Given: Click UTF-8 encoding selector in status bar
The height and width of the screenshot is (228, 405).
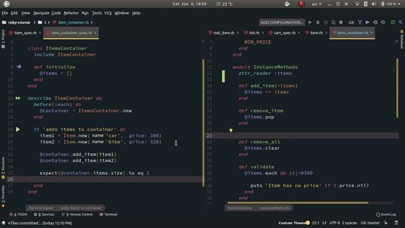Looking at the screenshot, I should (335, 223).
